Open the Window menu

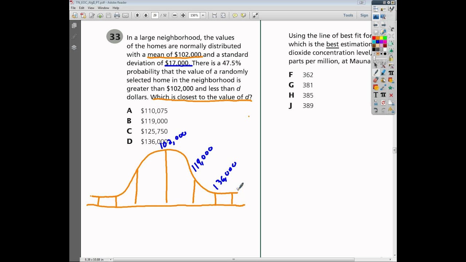click(103, 8)
